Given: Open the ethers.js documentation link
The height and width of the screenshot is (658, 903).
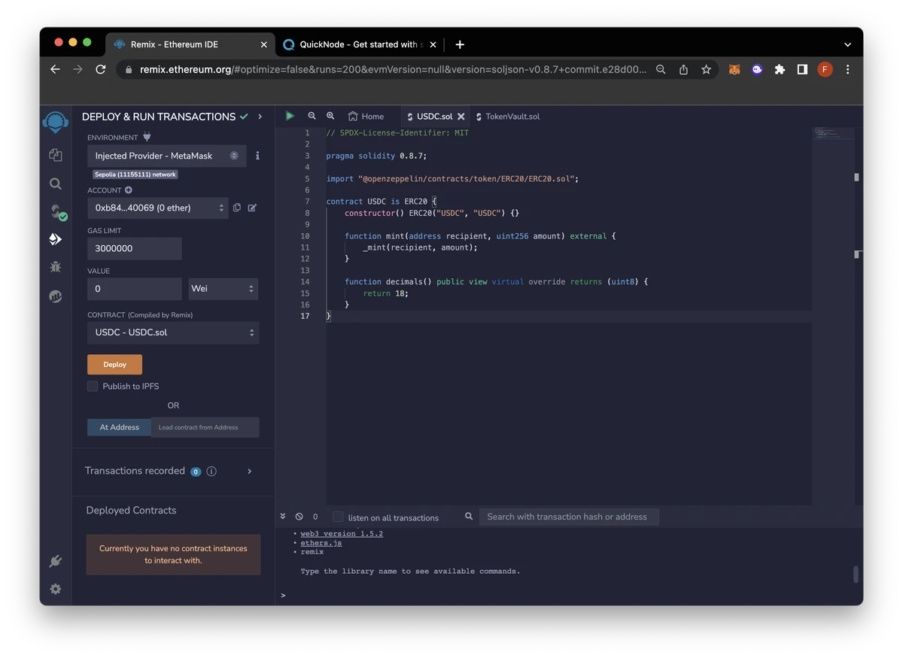Looking at the screenshot, I should 321,542.
